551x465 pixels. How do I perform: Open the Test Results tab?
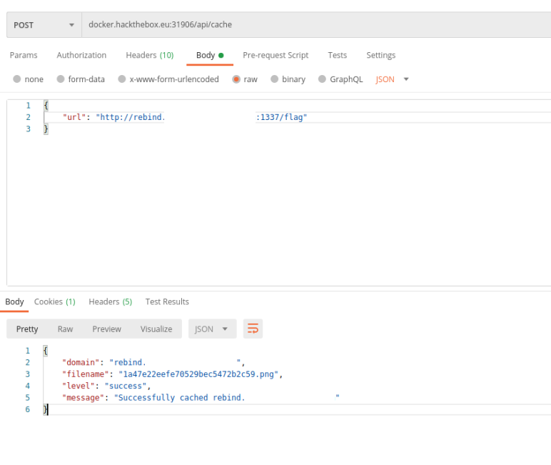tap(167, 302)
